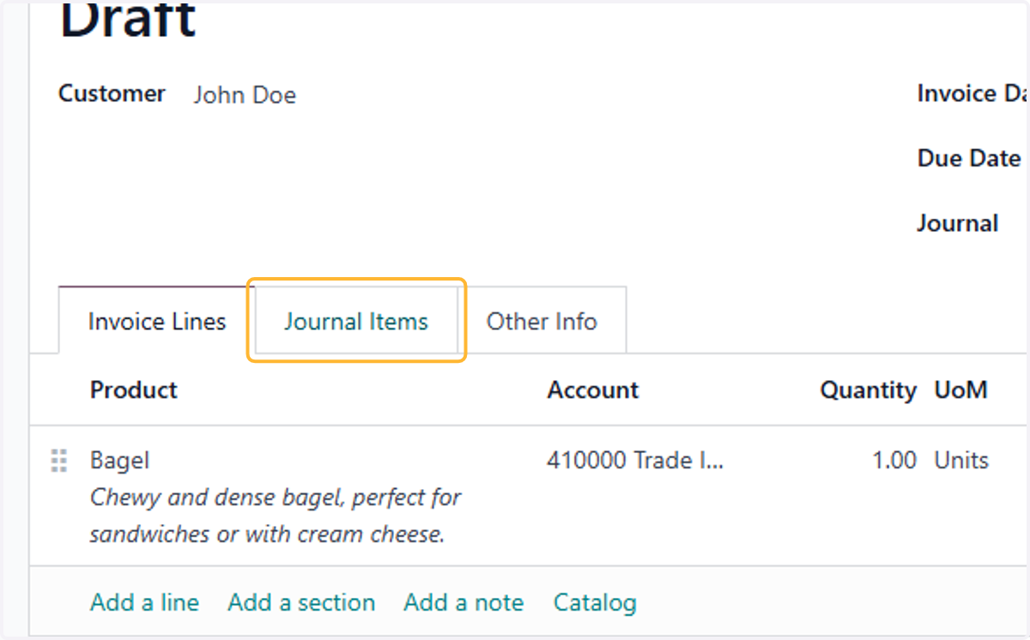Screen dimensions: 1030x640
Task: Open the Other Info tab
Action: (542, 321)
